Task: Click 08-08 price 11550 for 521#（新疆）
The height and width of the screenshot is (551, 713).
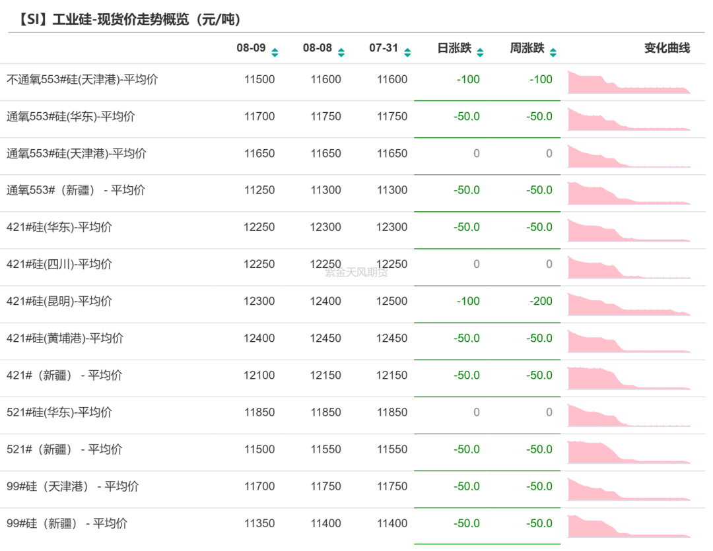Action: point(325,449)
